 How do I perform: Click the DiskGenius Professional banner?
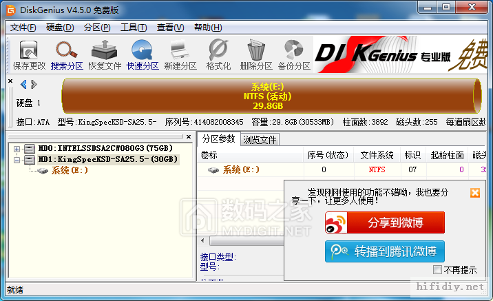[401, 54]
